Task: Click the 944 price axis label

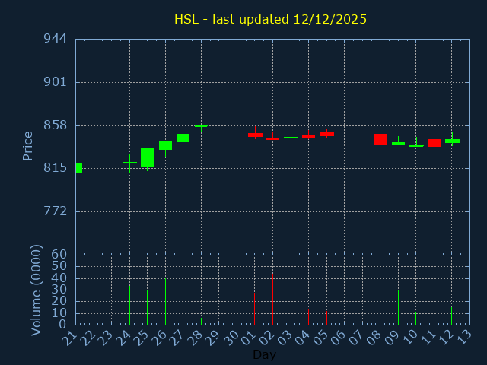Action: (54, 39)
